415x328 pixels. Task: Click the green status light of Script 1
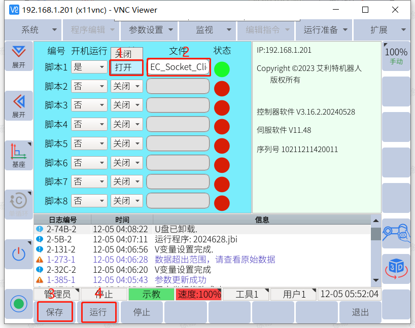[x=222, y=69]
